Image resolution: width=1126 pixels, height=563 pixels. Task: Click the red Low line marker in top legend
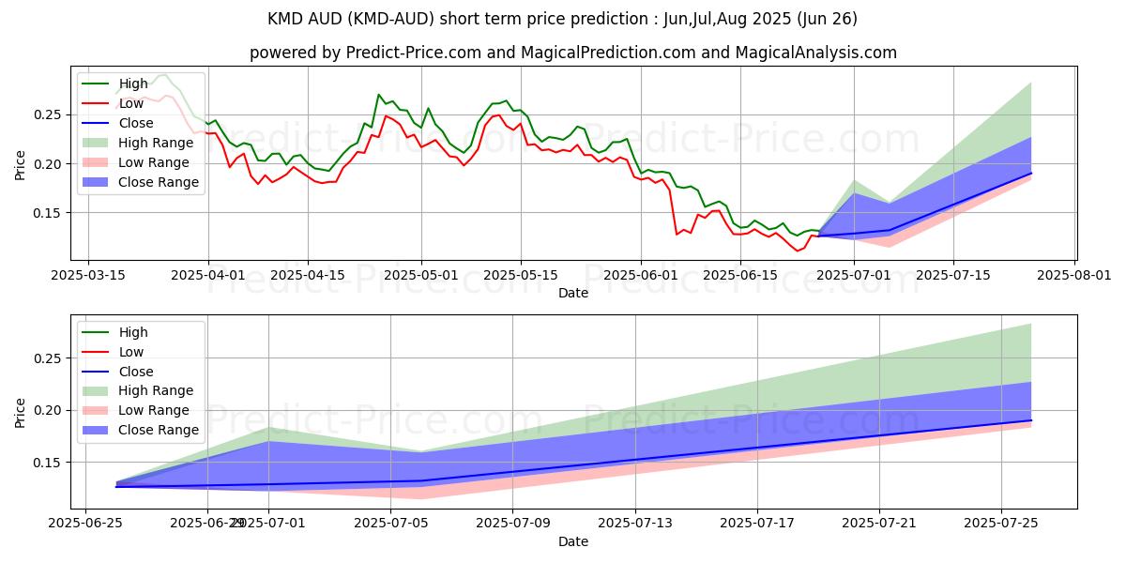(96, 103)
